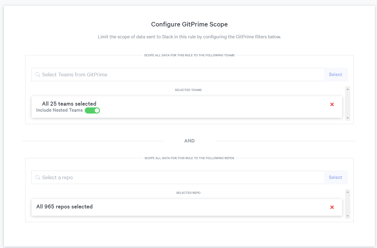377x248 pixels.
Task: Click the All 25 teams selected text
Action: click(69, 104)
